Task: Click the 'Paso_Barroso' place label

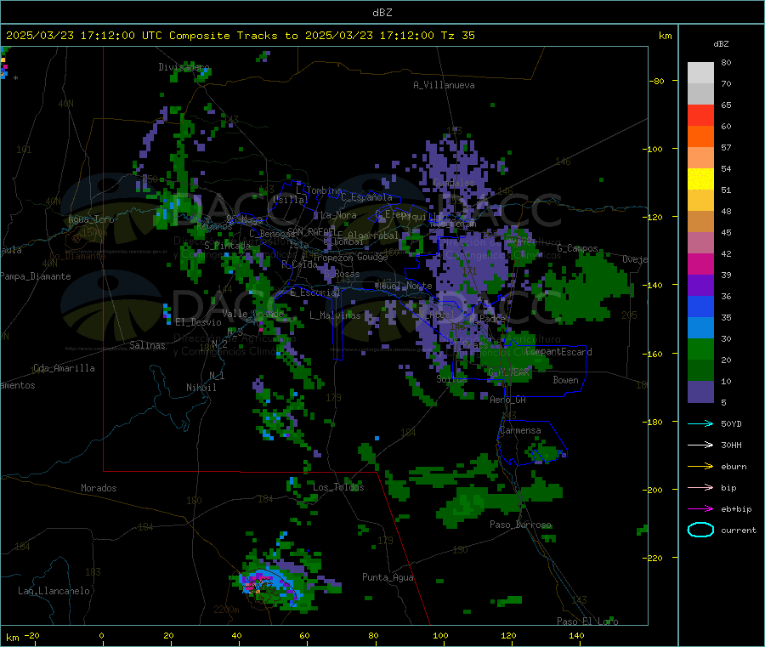Action: click(x=520, y=525)
